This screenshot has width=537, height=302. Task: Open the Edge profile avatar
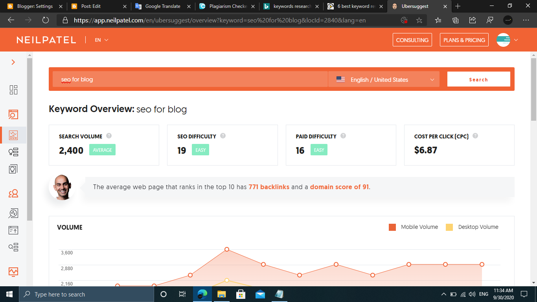[x=508, y=20]
